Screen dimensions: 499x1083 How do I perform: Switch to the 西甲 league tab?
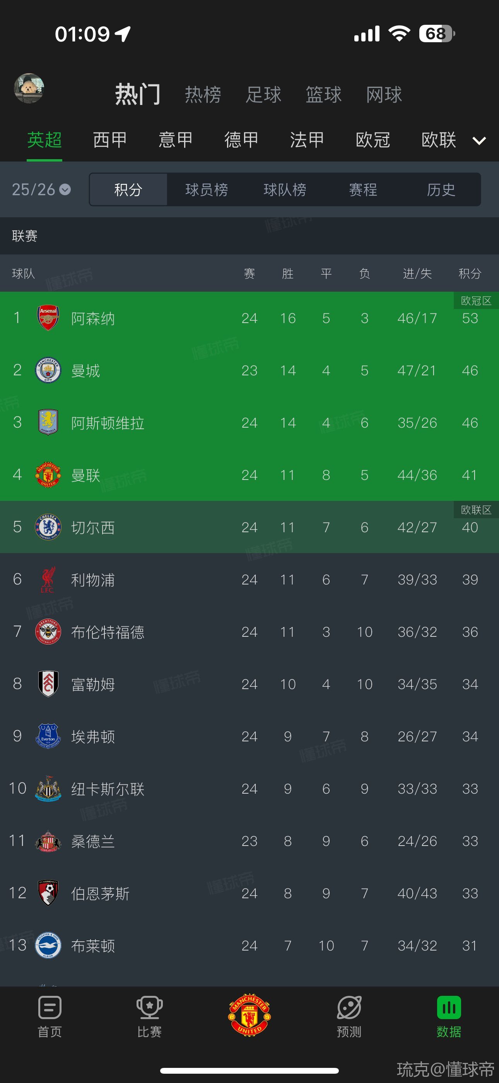(109, 140)
